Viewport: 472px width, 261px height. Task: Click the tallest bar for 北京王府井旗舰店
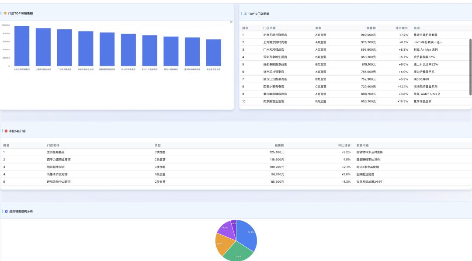coord(22,46)
